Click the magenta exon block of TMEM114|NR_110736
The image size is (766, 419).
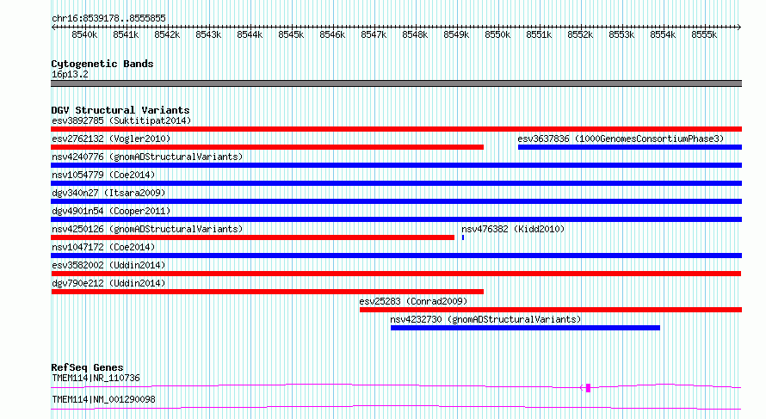(x=588, y=388)
